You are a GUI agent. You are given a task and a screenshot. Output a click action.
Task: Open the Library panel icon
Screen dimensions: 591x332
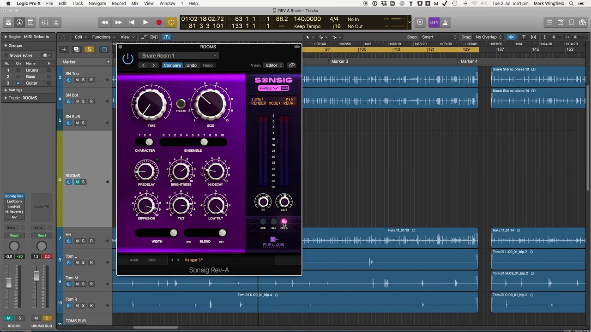(8, 22)
